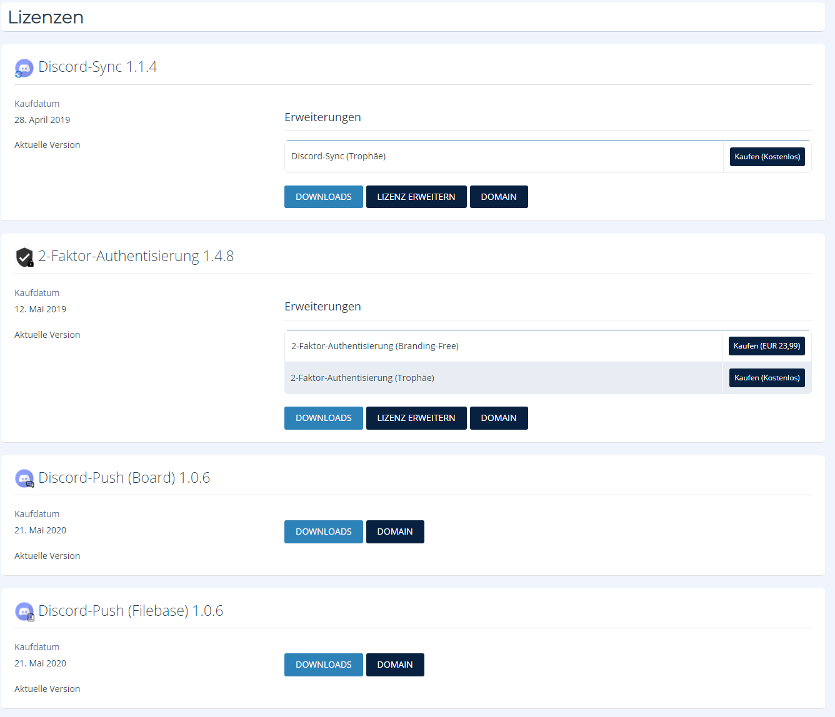Open Domain for 2-Faktor-Authentisierung license
The height and width of the screenshot is (717, 835).
pyautogui.click(x=498, y=418)
